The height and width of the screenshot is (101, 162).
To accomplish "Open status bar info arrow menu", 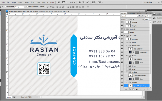I will coord(39,97).
